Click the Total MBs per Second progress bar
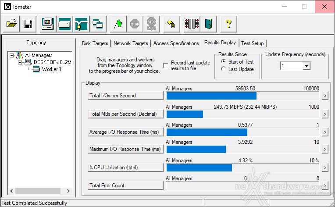 point(243,114)
